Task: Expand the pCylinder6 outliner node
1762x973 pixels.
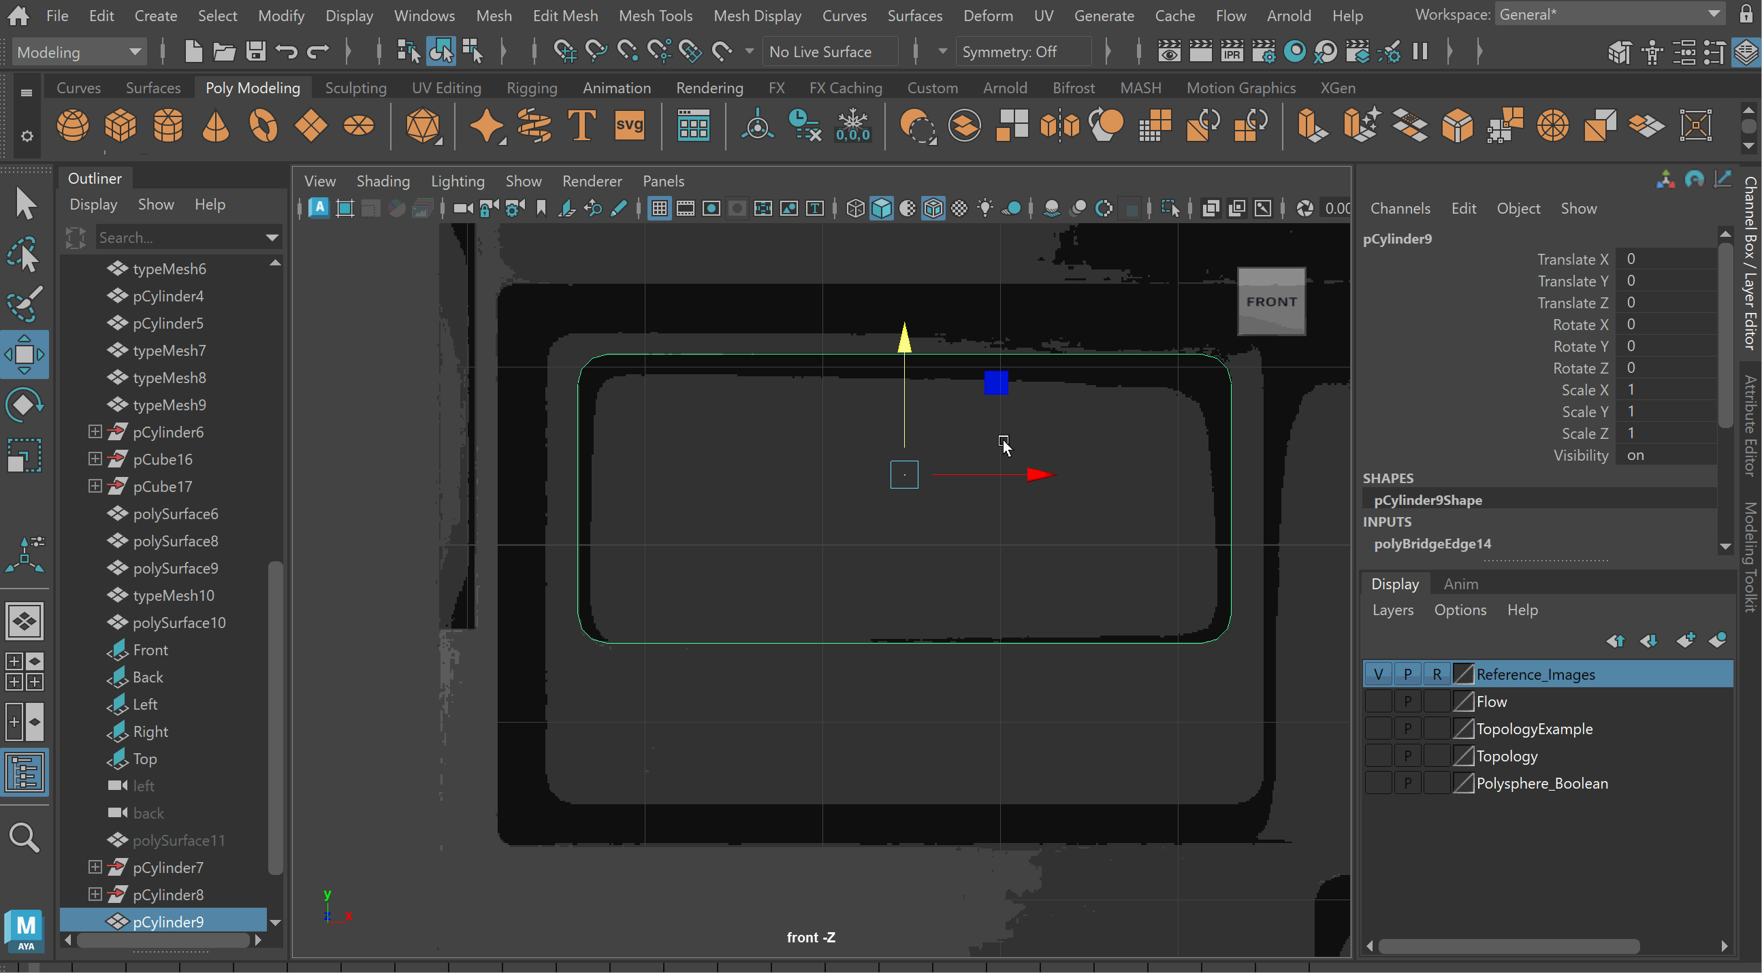Action: [95, 432]
